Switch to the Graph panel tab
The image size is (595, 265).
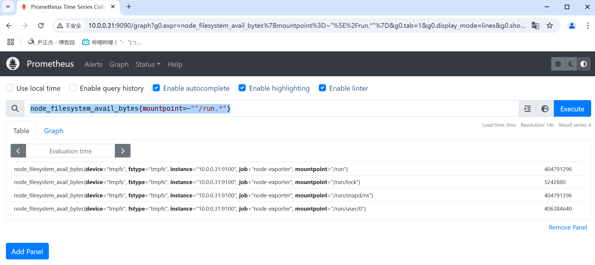(54, 131)
